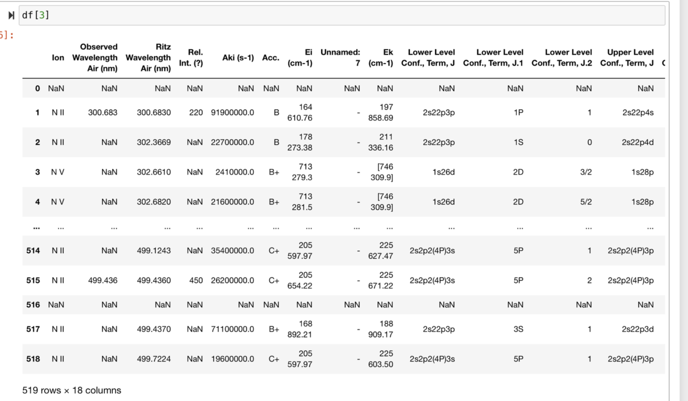Select the Ritz Wavelength Air (nm) header
Image resolution: width=688 pixels, height=401 pixels.
148,58
